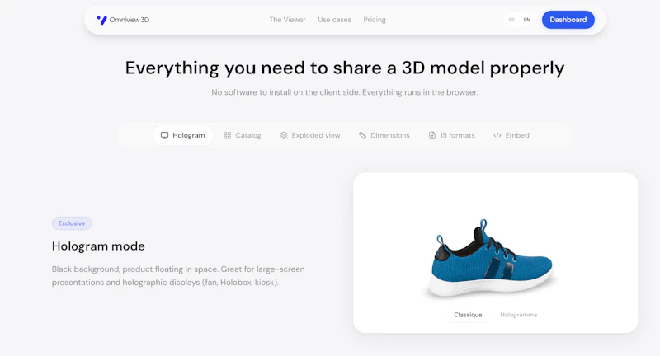Click the ruler icon beside Dimensions
The image size is (660, 356).
[362, 135]
